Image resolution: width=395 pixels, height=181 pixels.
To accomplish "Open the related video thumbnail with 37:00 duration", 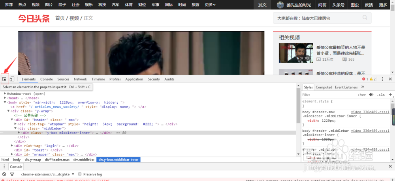I will point(296,53).
